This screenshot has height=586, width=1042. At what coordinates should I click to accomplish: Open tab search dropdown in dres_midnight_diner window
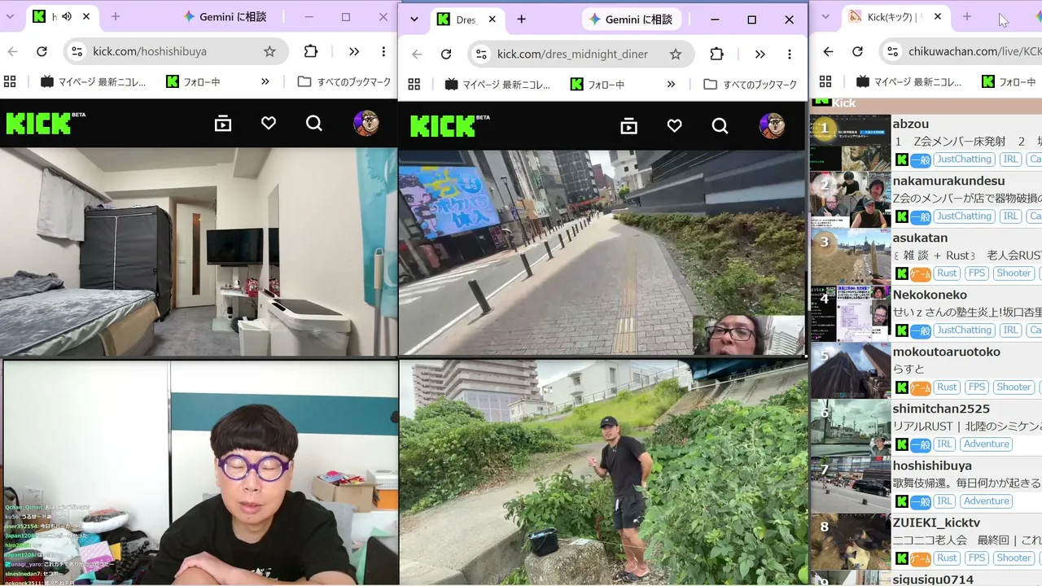click(x=414, y=20)
